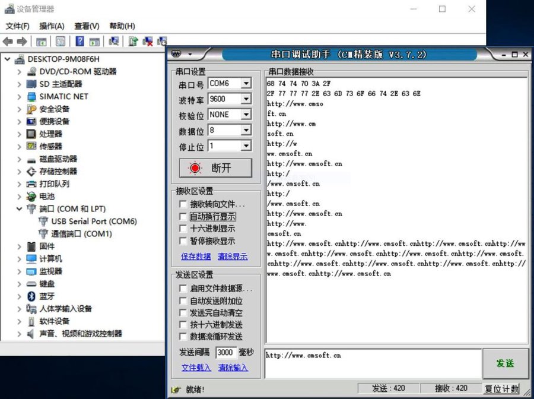This screenshot has height=399, width=534.
Task: Select the security devices key icon
Action: 31,109
